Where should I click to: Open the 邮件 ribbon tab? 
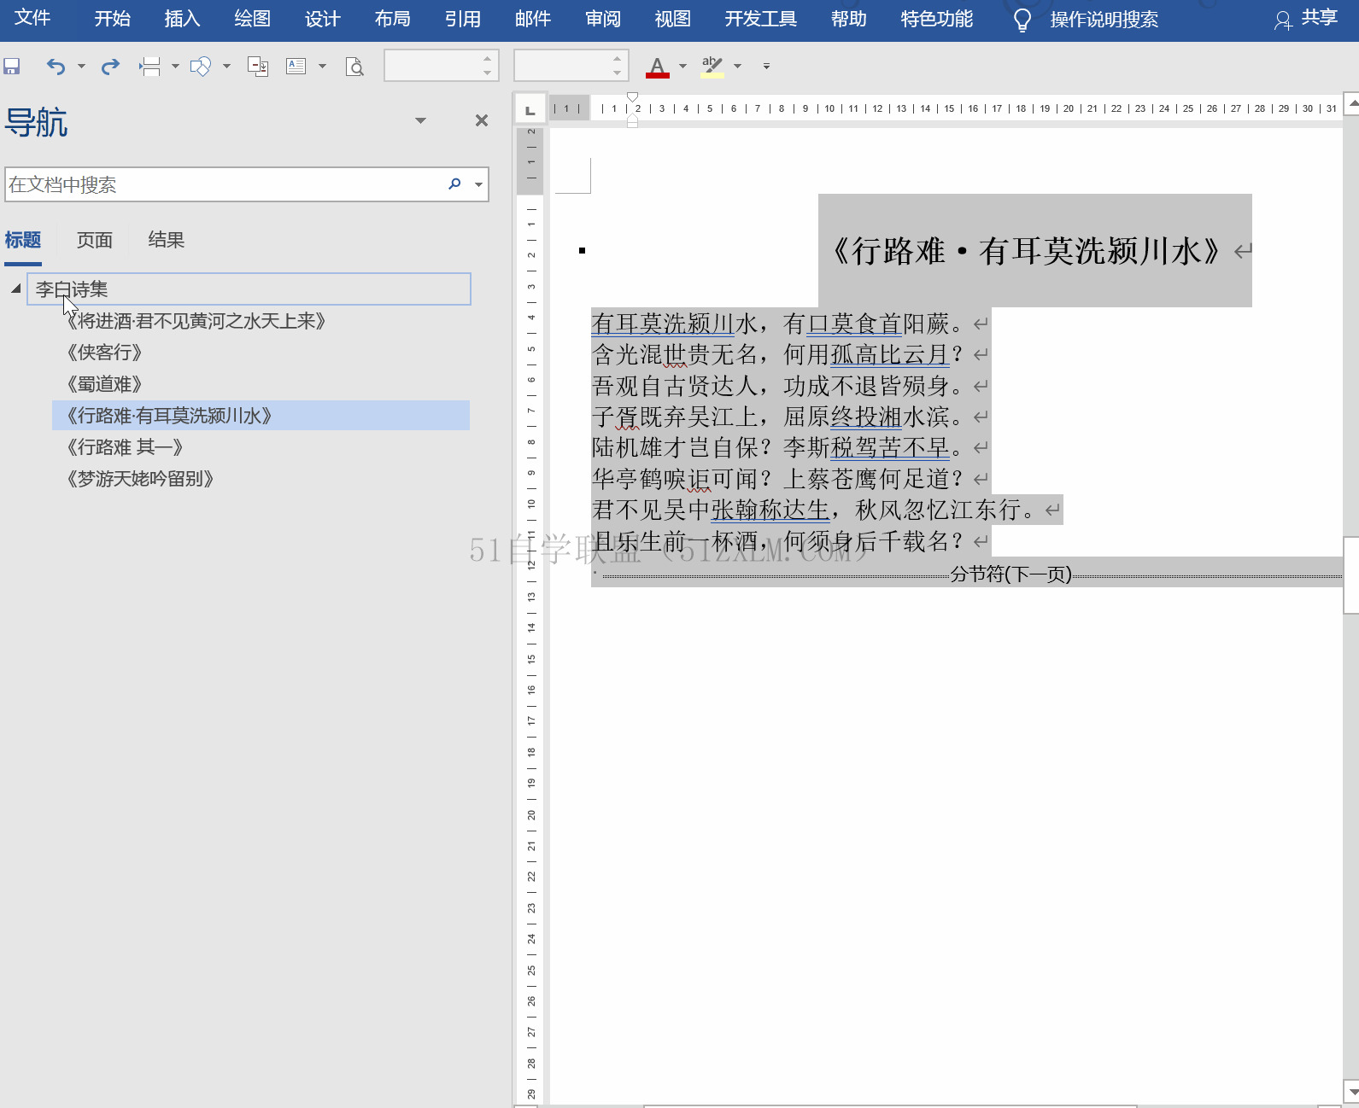(532, 19)
